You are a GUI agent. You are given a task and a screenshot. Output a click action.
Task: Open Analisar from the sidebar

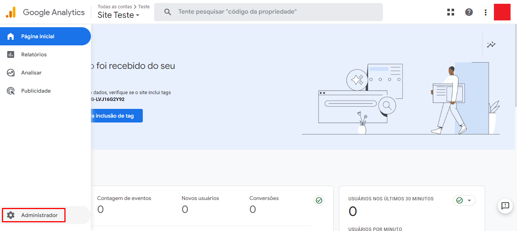[31, 73]
